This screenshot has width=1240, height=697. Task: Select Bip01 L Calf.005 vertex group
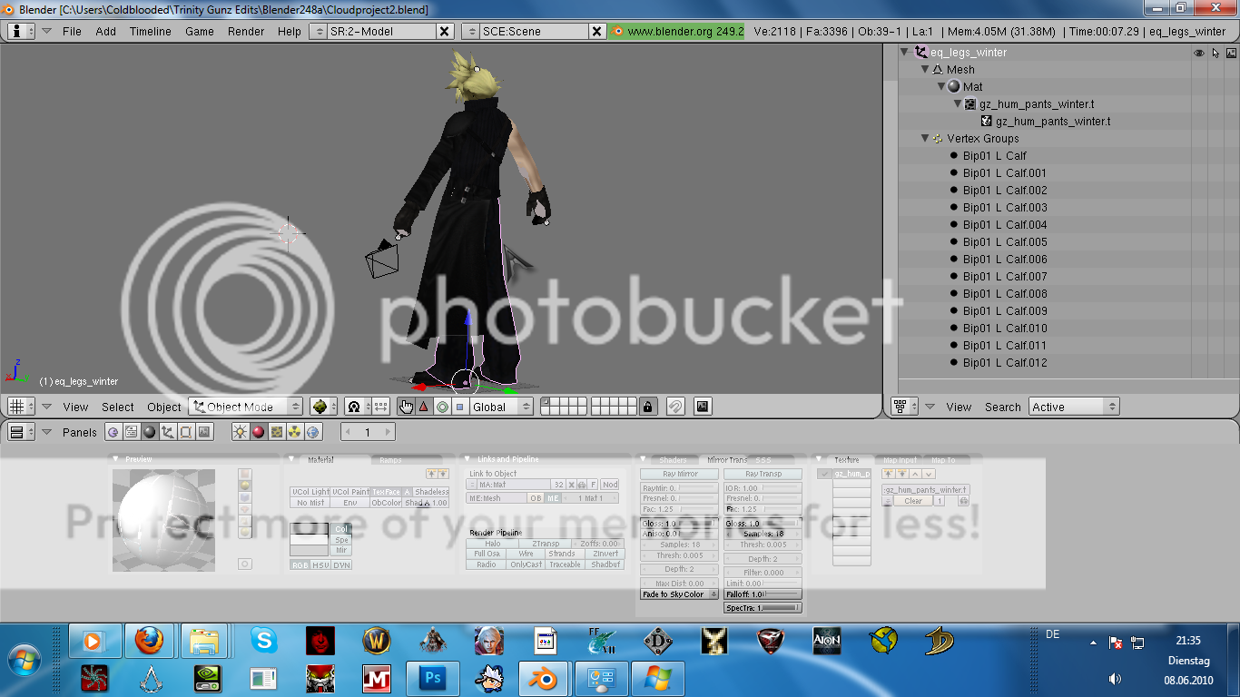click(x=1004, y=242)
